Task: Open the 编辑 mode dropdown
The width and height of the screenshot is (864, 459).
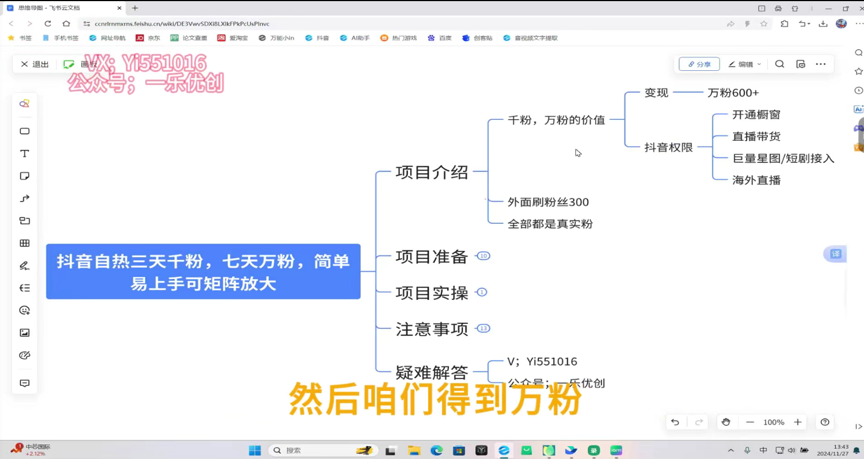Action: (745, 64)
